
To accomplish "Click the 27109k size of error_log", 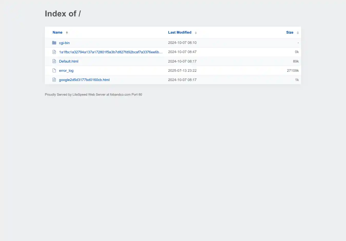I will [293, 71].
